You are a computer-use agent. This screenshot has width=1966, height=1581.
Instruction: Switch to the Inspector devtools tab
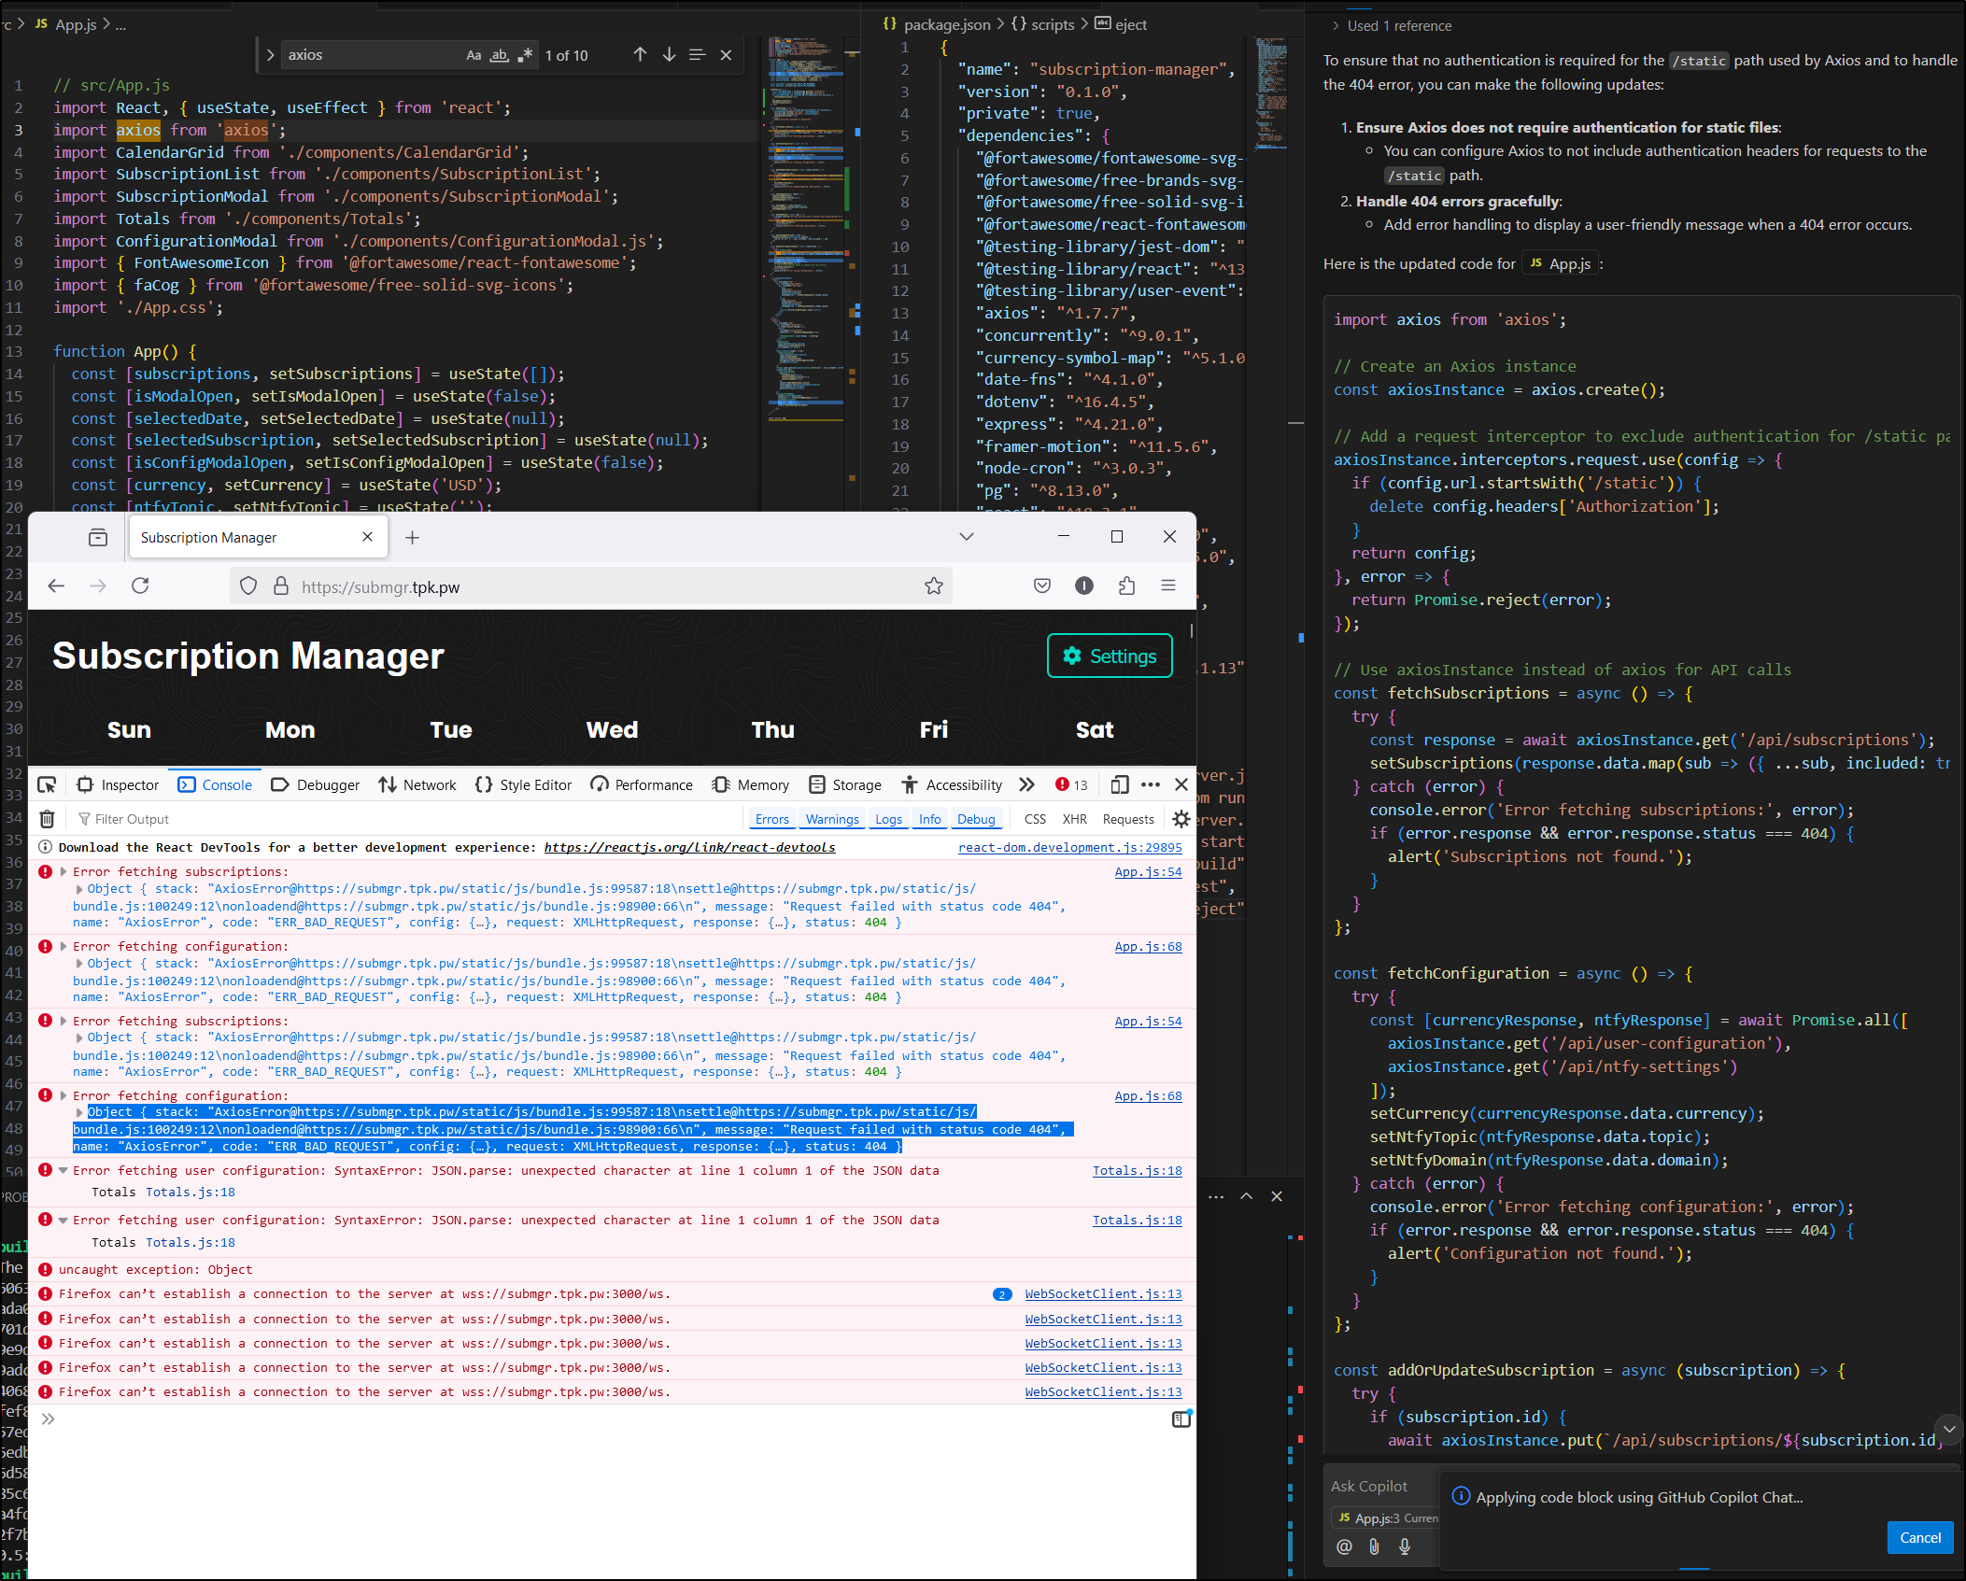119,784
